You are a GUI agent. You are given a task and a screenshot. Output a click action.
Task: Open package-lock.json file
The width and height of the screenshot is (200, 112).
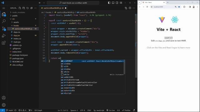click(x=20, y=55)
